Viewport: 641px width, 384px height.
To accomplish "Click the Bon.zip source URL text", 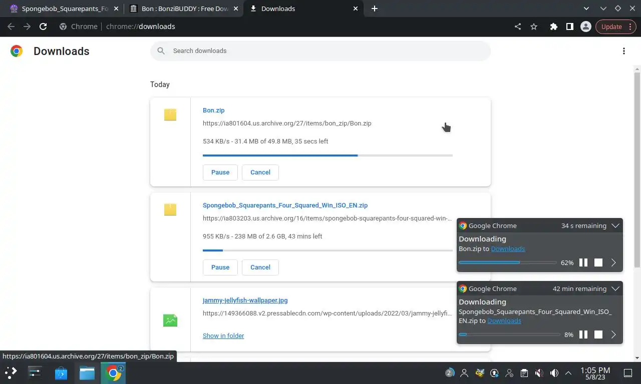I will click(x=287, y=123).
